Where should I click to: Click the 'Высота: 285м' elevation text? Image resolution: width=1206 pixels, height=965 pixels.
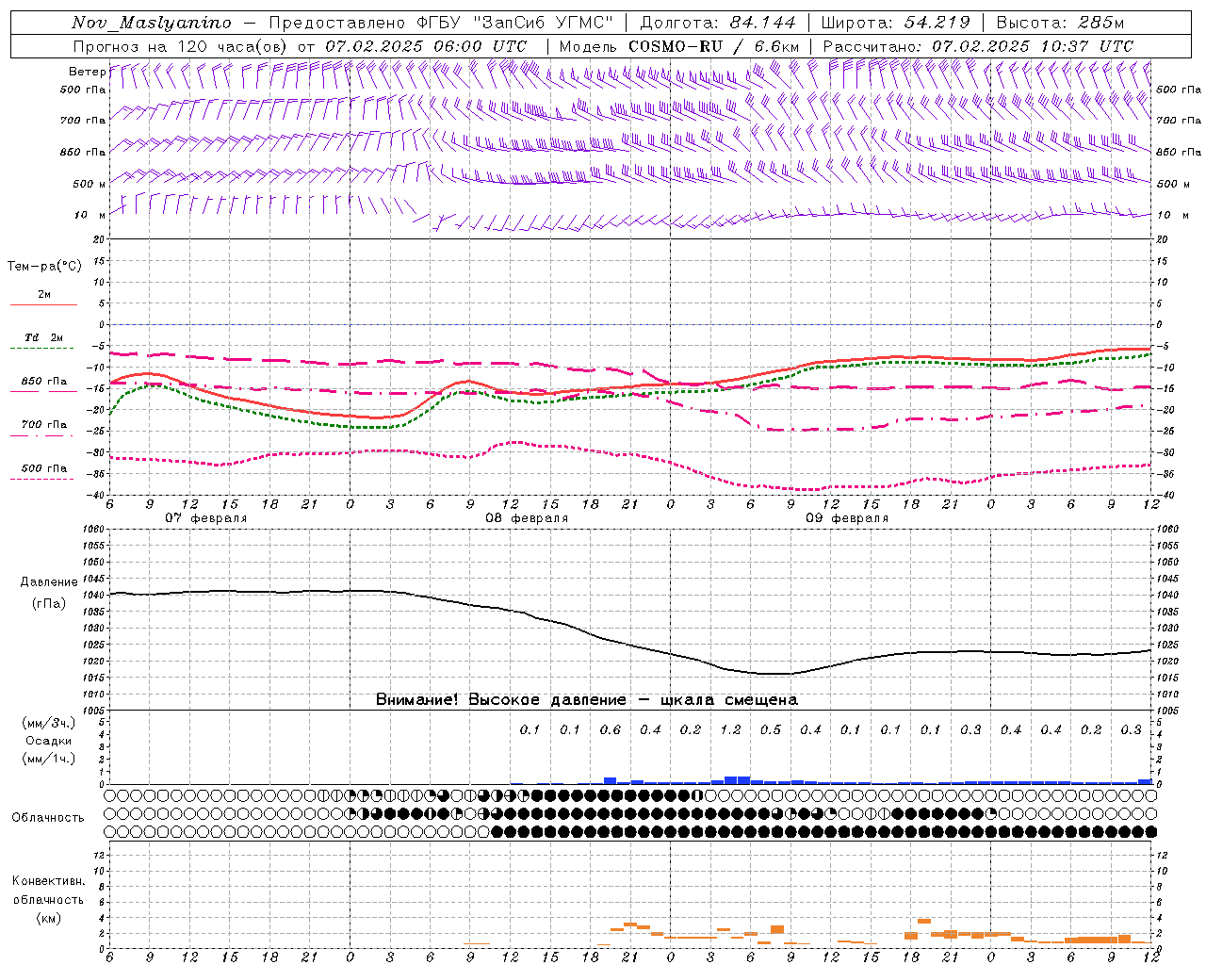(1060, 23)
